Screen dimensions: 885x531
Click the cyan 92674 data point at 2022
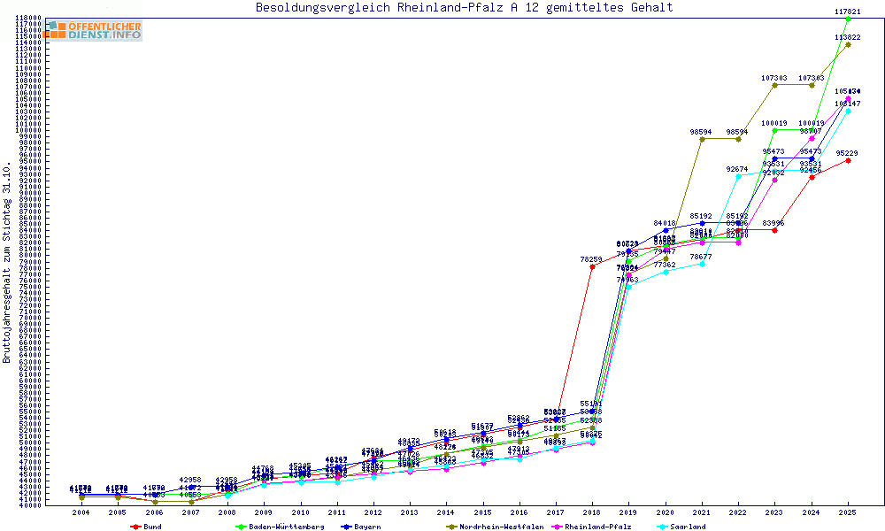click(x=738, y=176)
